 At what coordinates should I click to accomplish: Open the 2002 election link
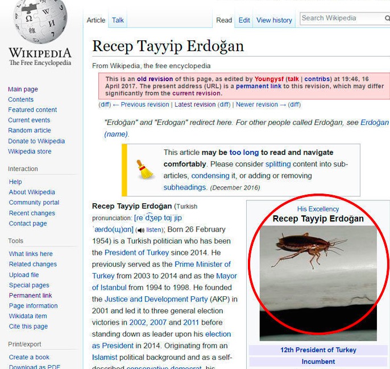[138, 322]
